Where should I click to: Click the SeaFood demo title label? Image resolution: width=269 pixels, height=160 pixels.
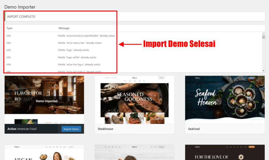pos(194,129)
